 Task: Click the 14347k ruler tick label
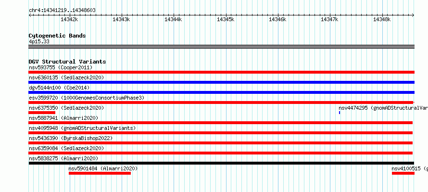330,19
